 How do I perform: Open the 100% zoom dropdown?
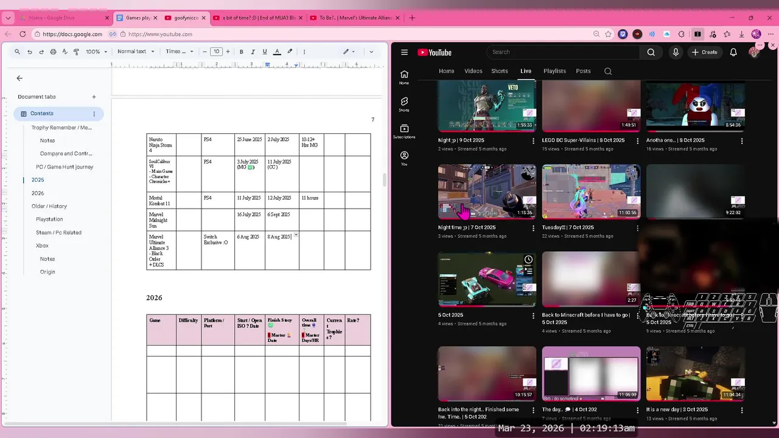(x=96, y=52)
